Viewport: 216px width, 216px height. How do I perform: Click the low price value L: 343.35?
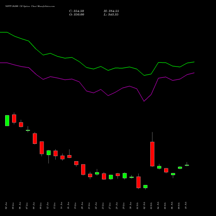click(111, 15)
